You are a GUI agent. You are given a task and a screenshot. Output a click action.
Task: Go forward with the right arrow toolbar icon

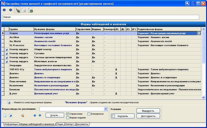pyautogui.click(x=10, y=10)
